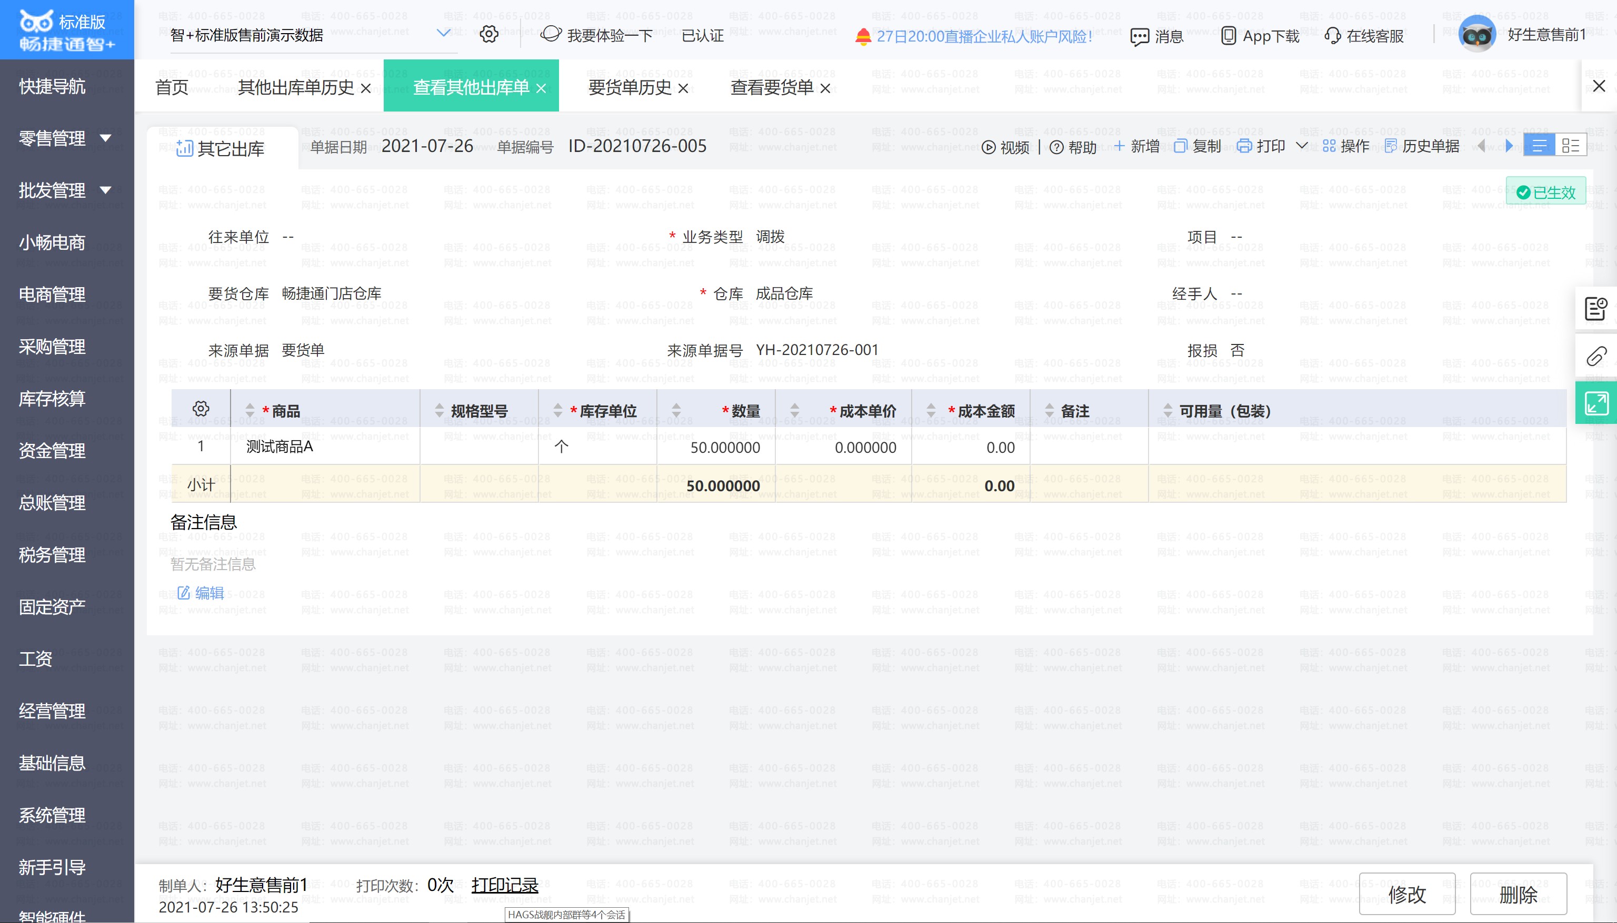Open 库存核算 in sidebar

coord(52,399)
